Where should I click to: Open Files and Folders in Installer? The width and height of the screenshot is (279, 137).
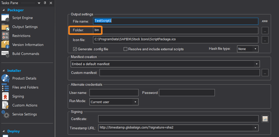point(25,87)
